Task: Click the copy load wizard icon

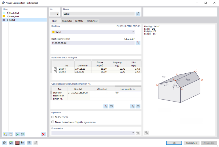Action: point(10,134)
